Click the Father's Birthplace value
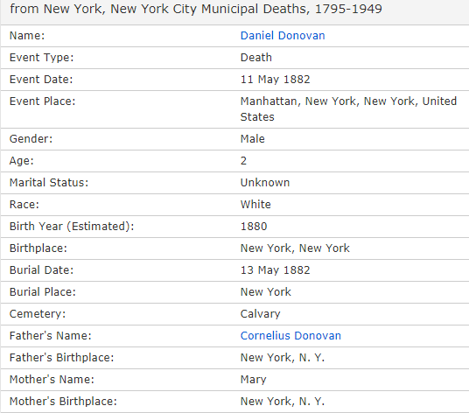This screenshot has width=469, height=413. click(x=283, y=357)
